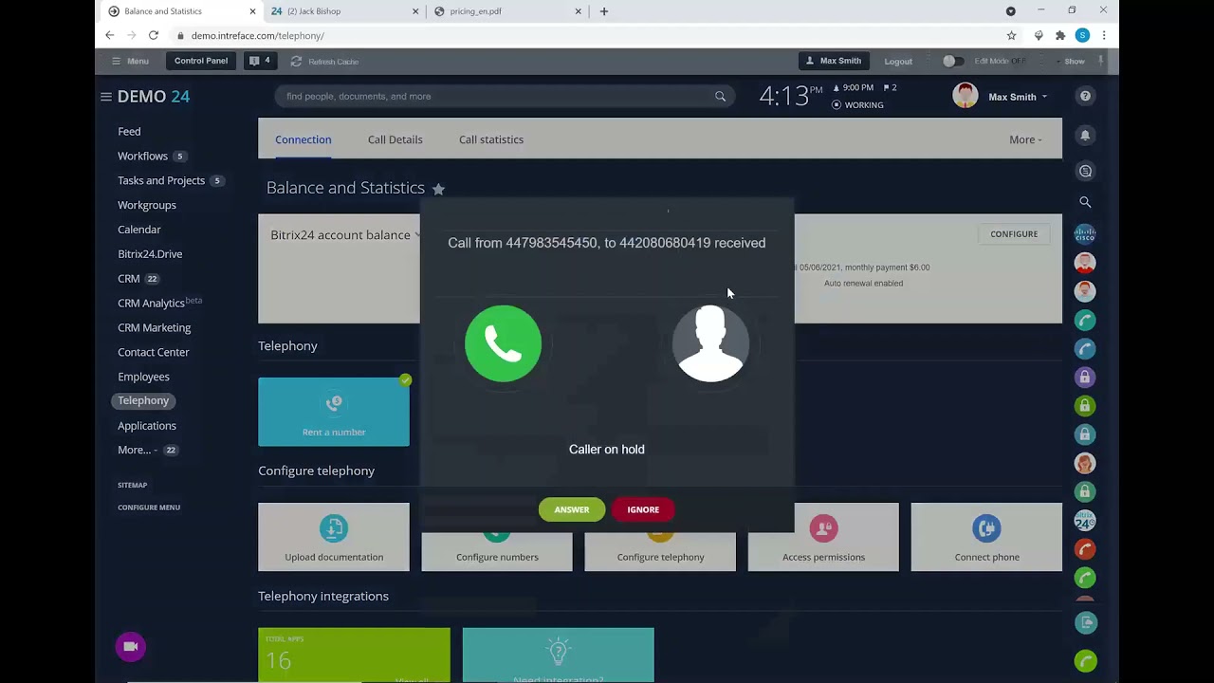This screenshot has width=1214, height=683.
Task: Switch to Jack Bishop browser tab
Action: (345, 11)
